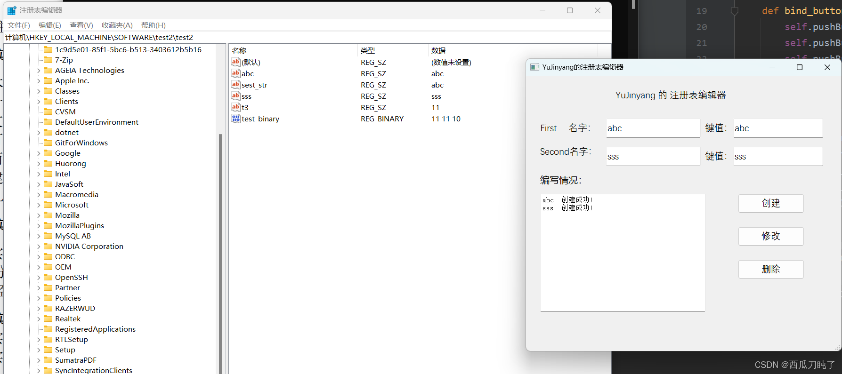Expand the MozillaPlugins registry key
The image size is (842, 374).
[x=39, y=226]
